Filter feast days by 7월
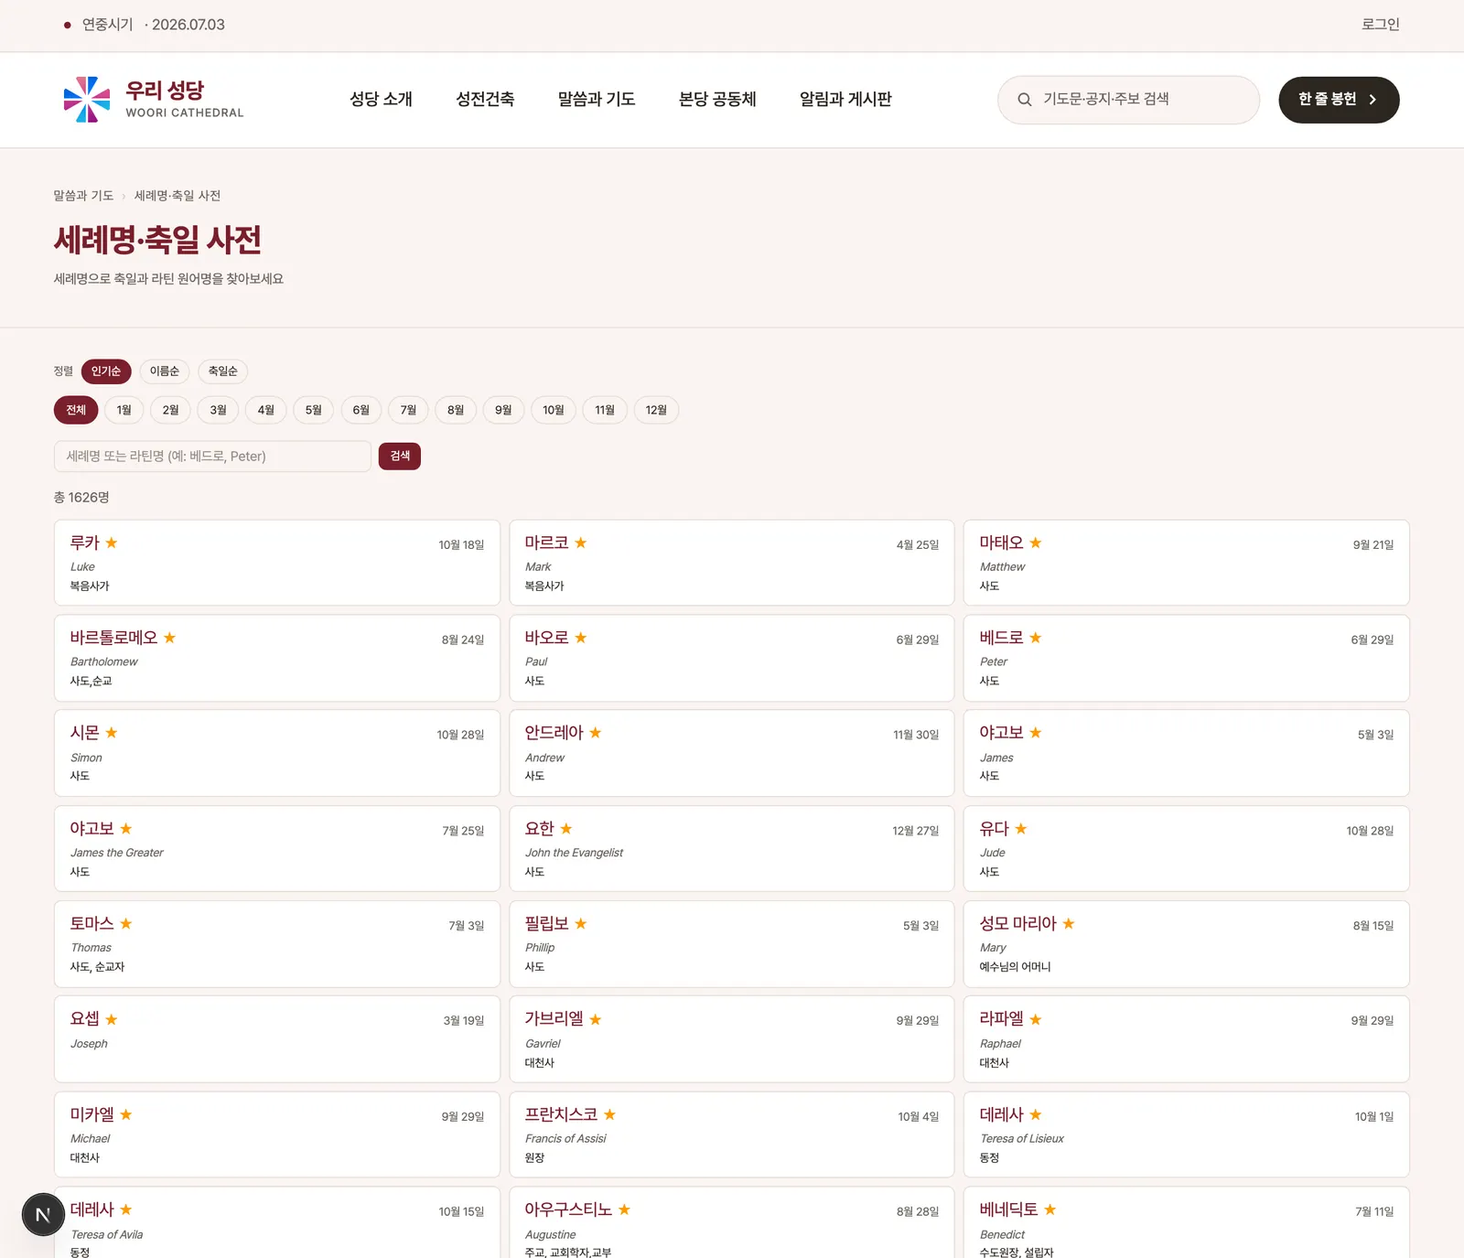1464x1258 pixels. (409, 410)
